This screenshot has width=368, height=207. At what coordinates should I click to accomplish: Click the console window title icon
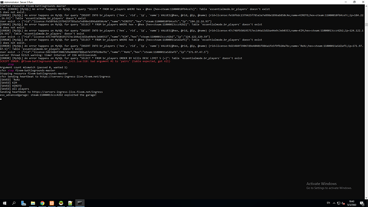click(2, 2)
